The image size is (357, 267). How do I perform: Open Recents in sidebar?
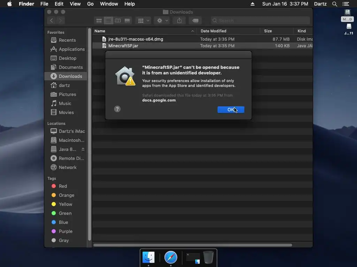(66, 40)
